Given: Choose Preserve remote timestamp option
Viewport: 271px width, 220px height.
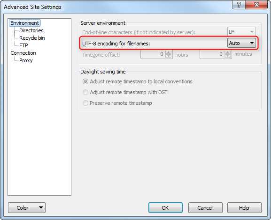Looking at the screenshot, I should point(85,103).
